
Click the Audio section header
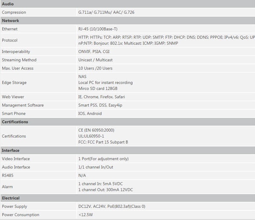[8, 4]
